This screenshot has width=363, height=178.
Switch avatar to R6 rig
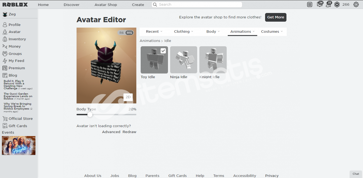point(121,33)
